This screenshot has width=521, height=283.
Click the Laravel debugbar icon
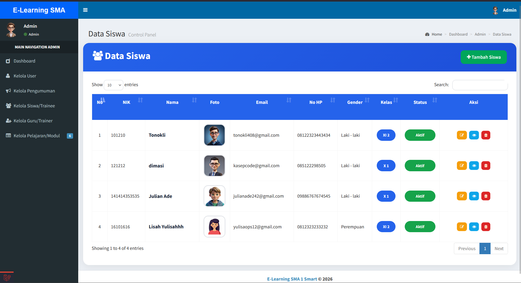(x=7, y=278)
